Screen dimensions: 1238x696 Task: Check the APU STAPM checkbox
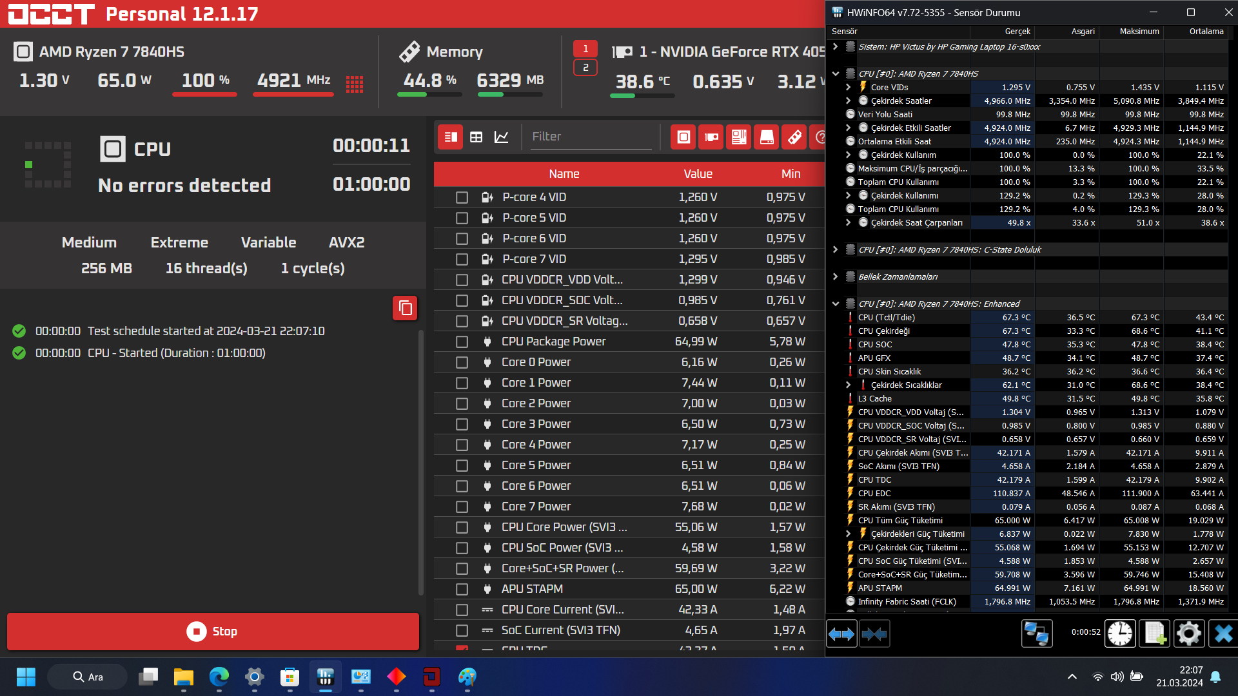[x=462, y=589]
